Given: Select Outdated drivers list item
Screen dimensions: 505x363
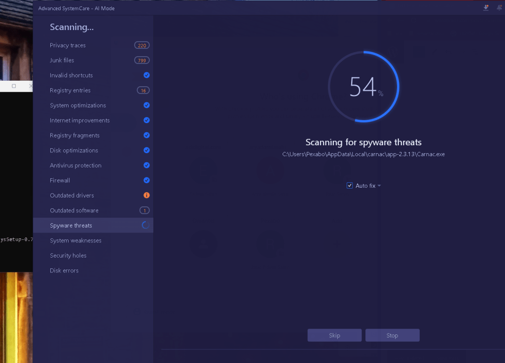Looking at the screenshot, I should point(93,195).
